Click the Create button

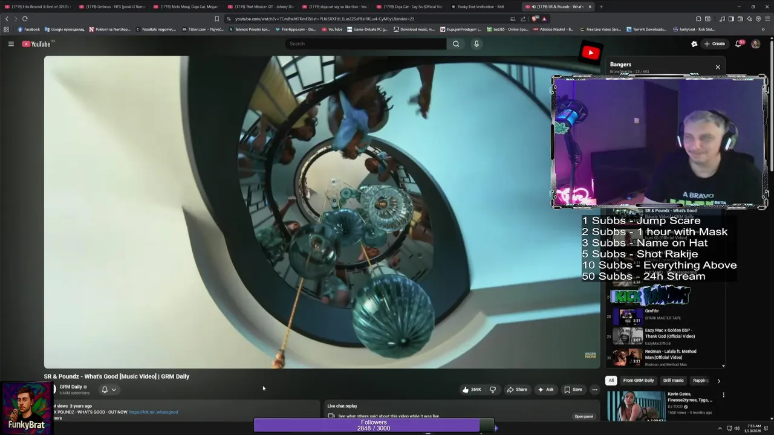[714, 43]
